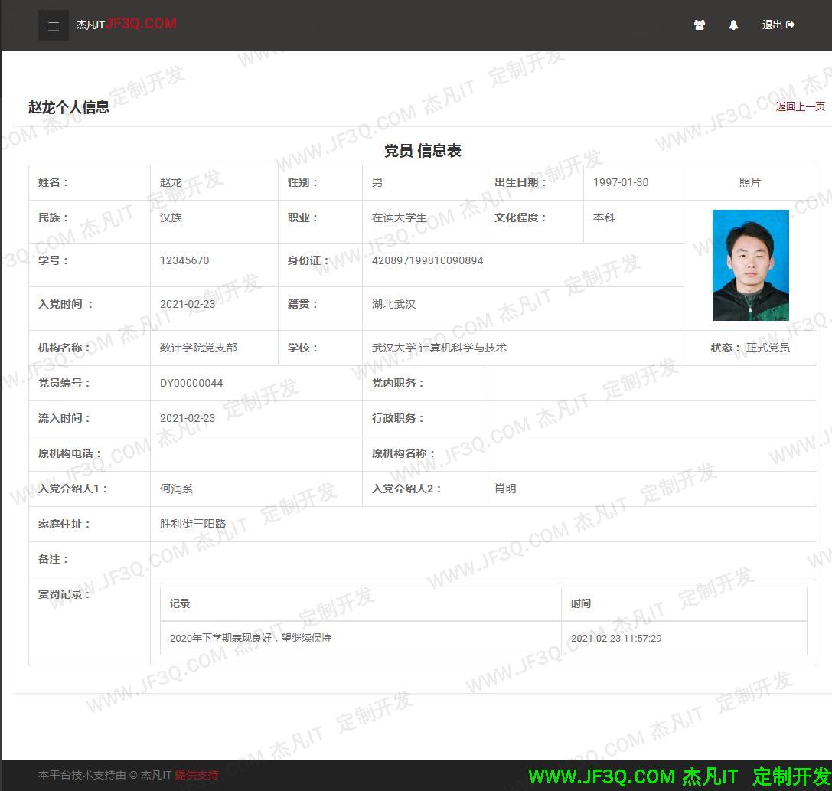Open the notification bell icon
Image resolution: width=832 pixels, height=791 pixels.
[x=733, y=25]
